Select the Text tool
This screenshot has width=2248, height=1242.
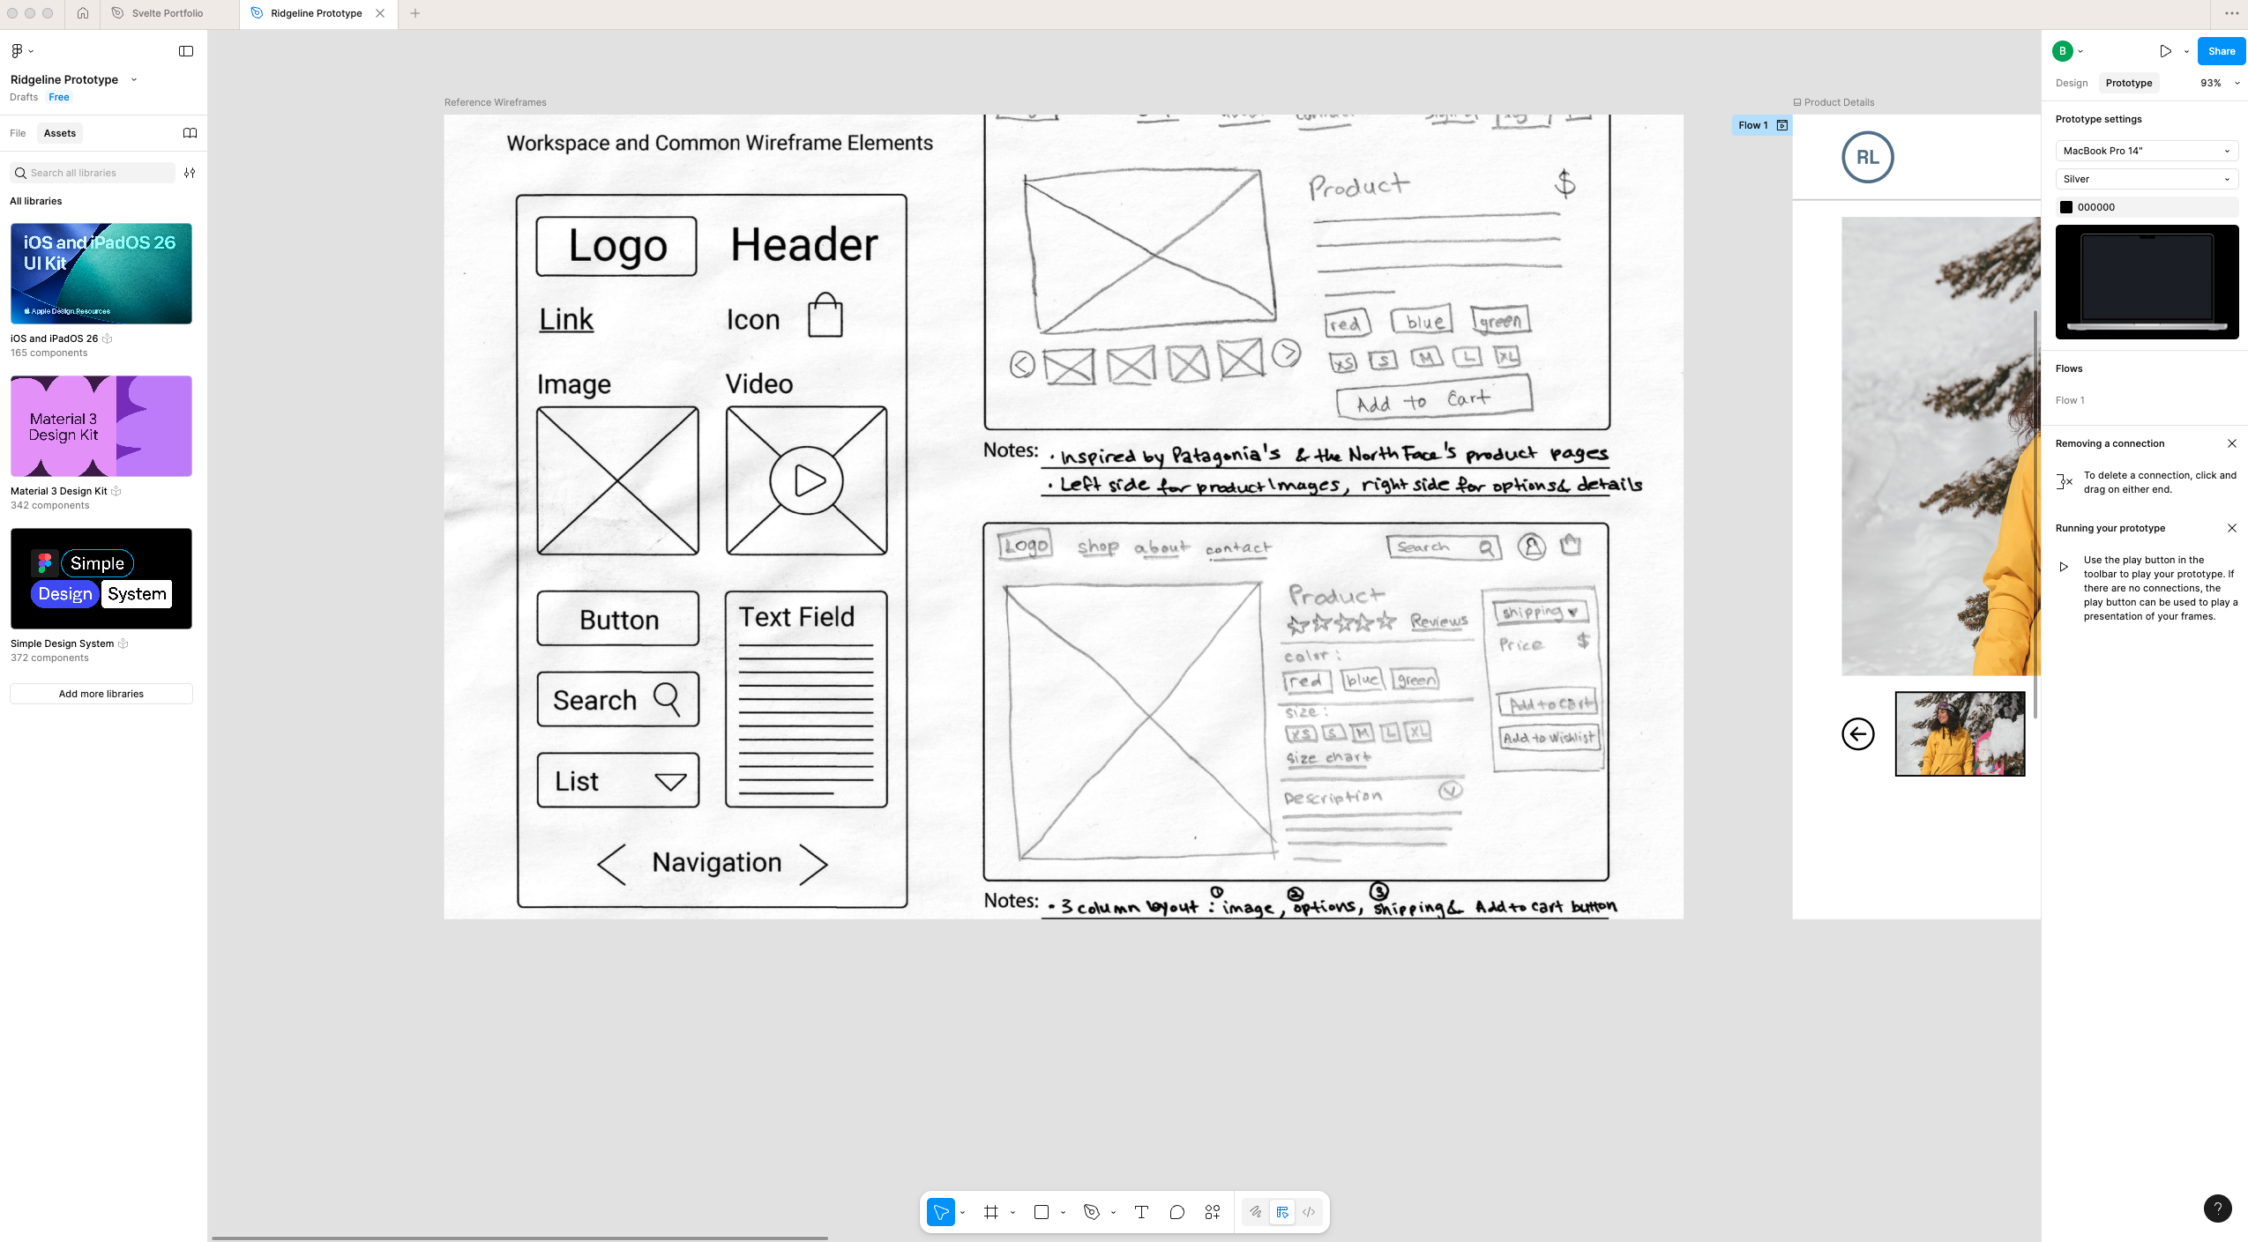[1140, 1212]
